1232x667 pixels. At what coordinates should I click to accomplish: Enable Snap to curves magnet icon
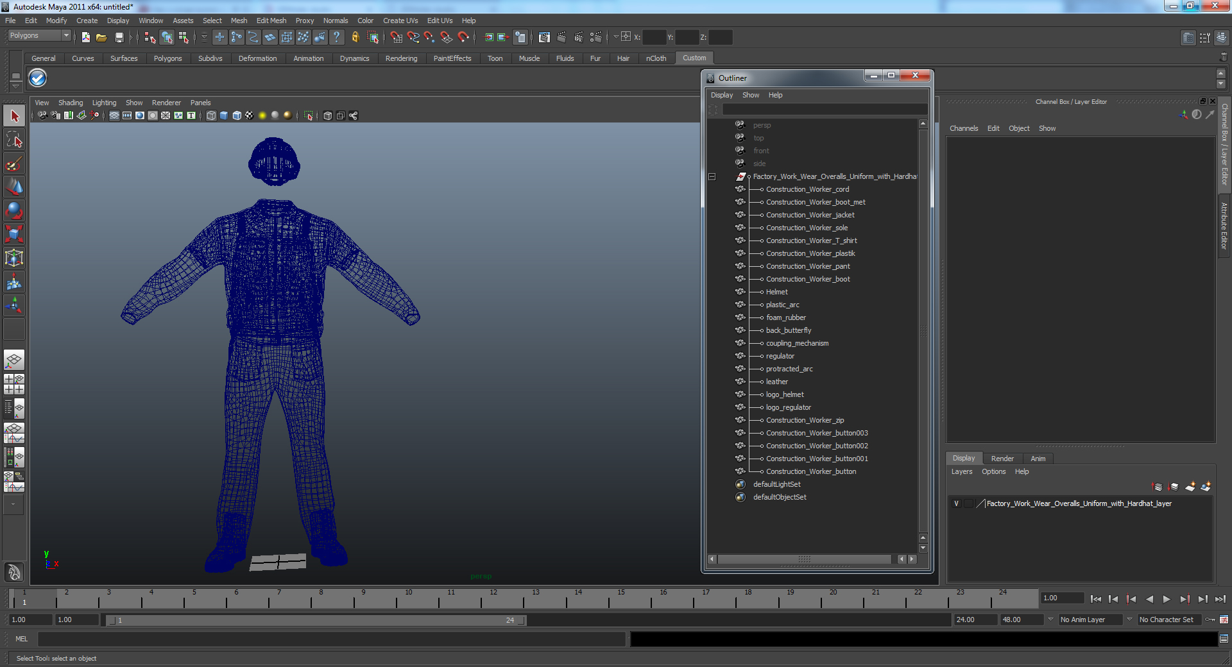tap(413, 38)
